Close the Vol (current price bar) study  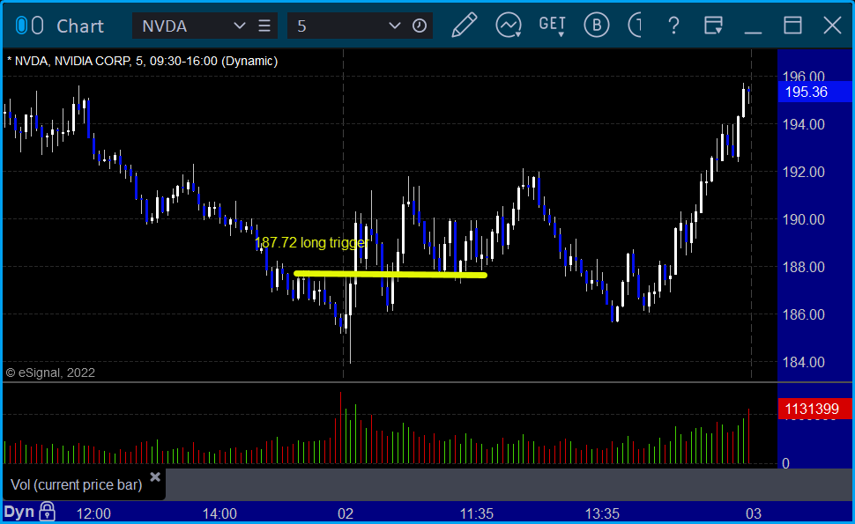pyautogui.click(x=155, y=477)
